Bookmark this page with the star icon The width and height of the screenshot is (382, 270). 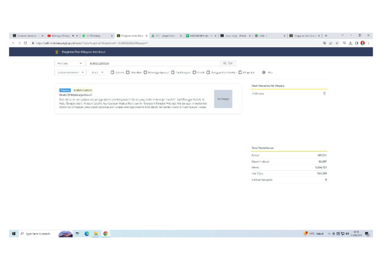[x=337, y=43]
